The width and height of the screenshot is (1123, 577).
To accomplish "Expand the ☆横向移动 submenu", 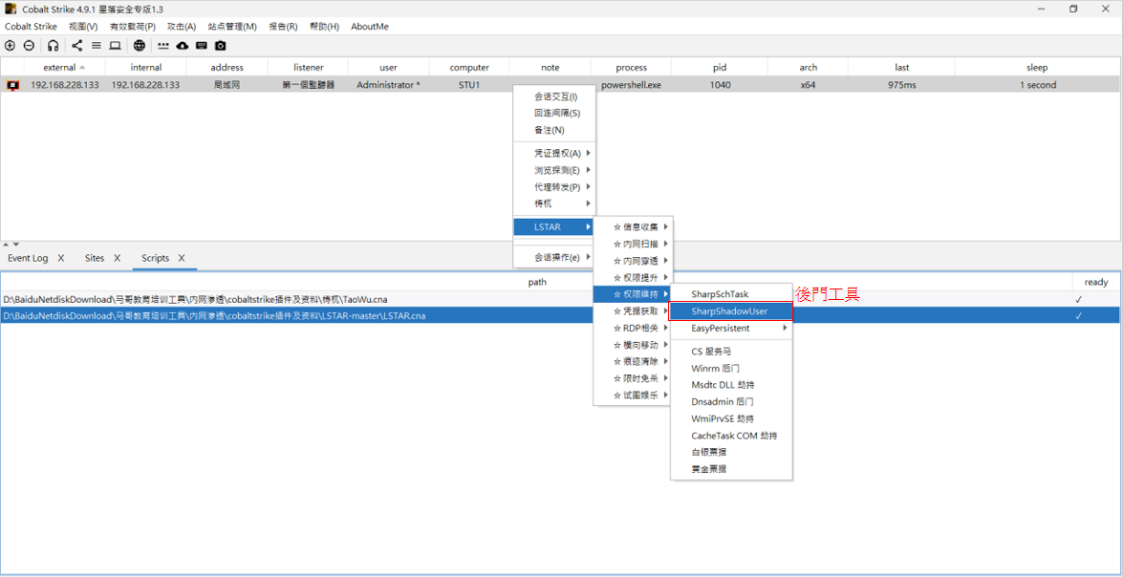I will pyautogui.click(x=633, y=345).
